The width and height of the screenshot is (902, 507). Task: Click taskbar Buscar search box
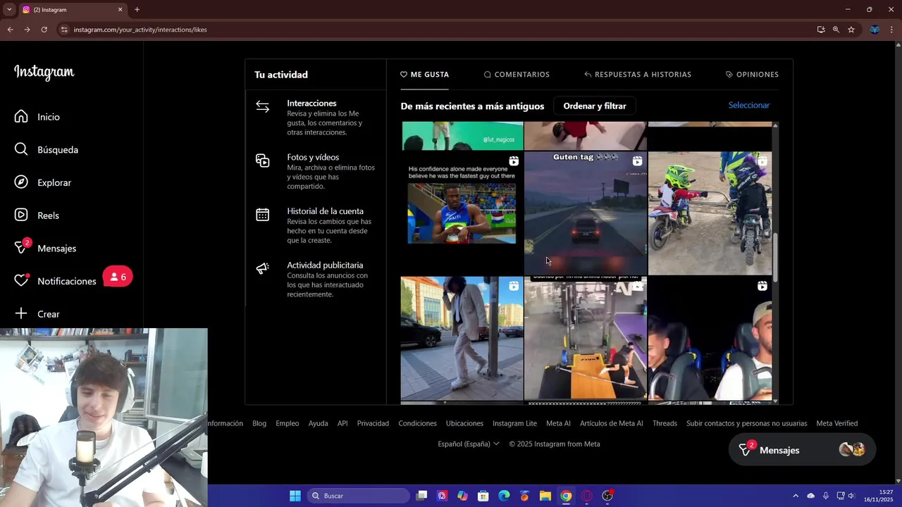(x=359, y=496)
